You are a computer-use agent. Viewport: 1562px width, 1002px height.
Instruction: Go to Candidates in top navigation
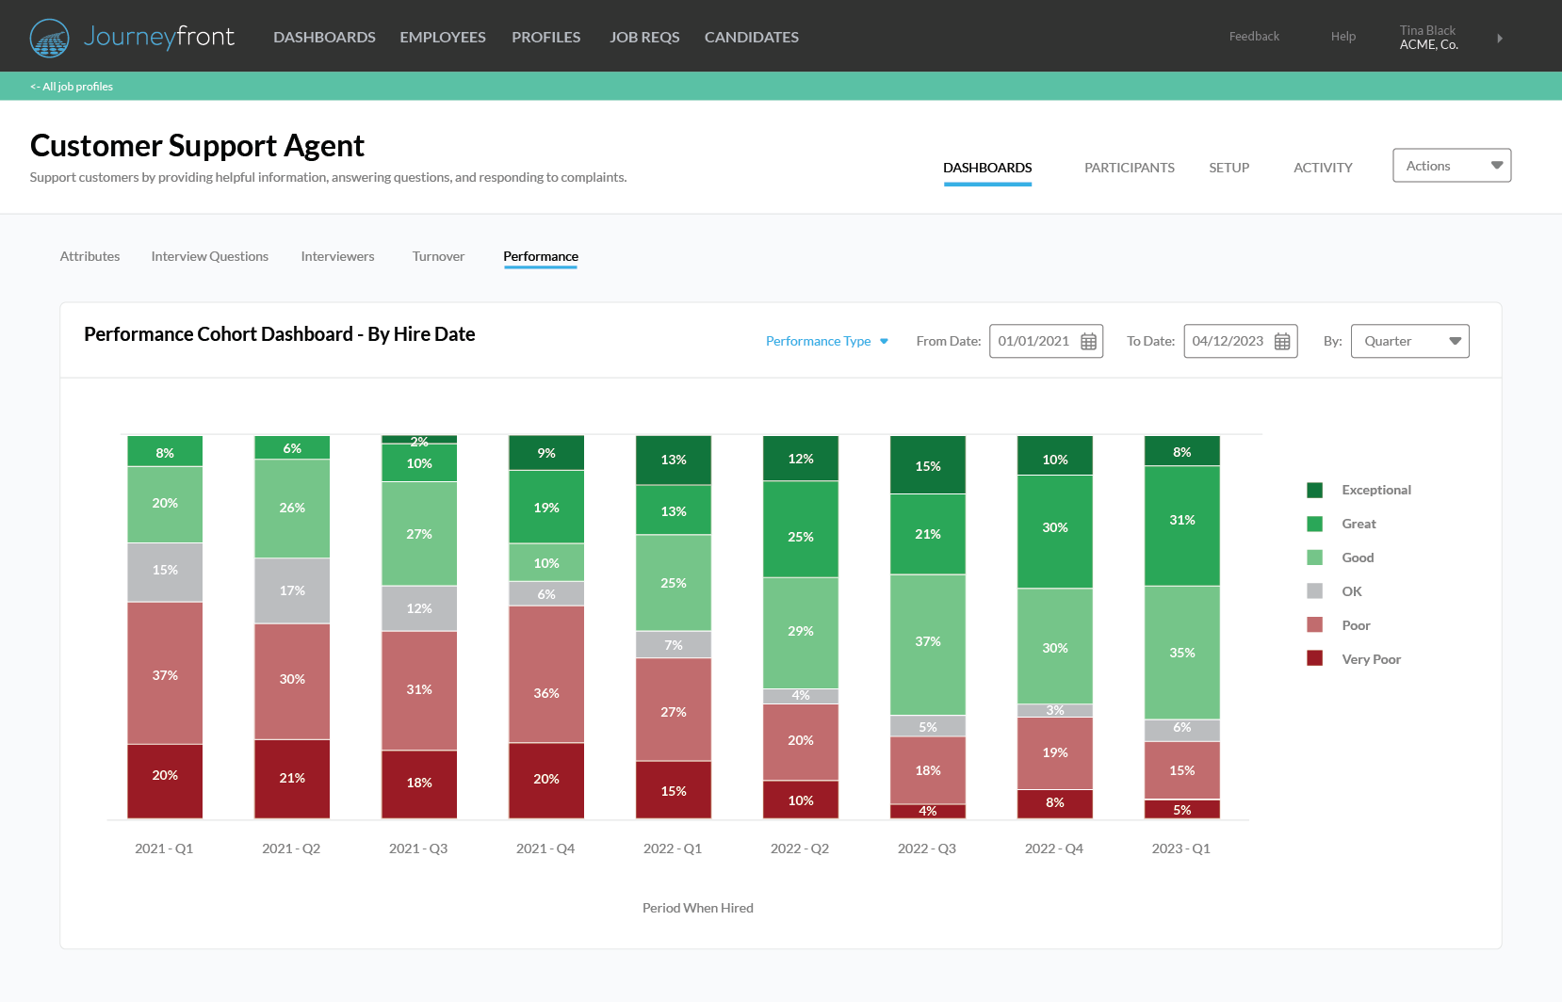[x=751, y=38]
